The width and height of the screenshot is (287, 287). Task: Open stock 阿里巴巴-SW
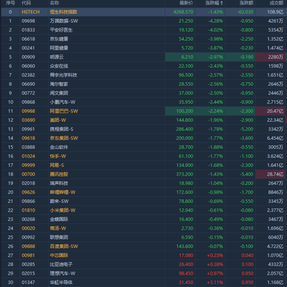pyautogui.click(x=64, y=111)
